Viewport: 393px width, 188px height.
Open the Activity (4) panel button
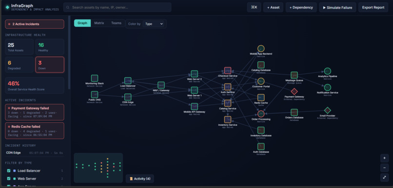pyautogui.click(x=140, y=179)
